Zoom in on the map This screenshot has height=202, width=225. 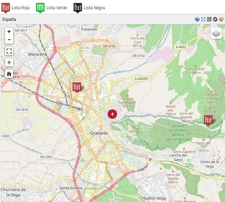click(9, 32)
